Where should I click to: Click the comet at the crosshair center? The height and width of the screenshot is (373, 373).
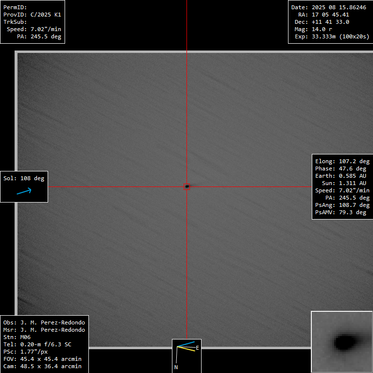coord(187,186)
